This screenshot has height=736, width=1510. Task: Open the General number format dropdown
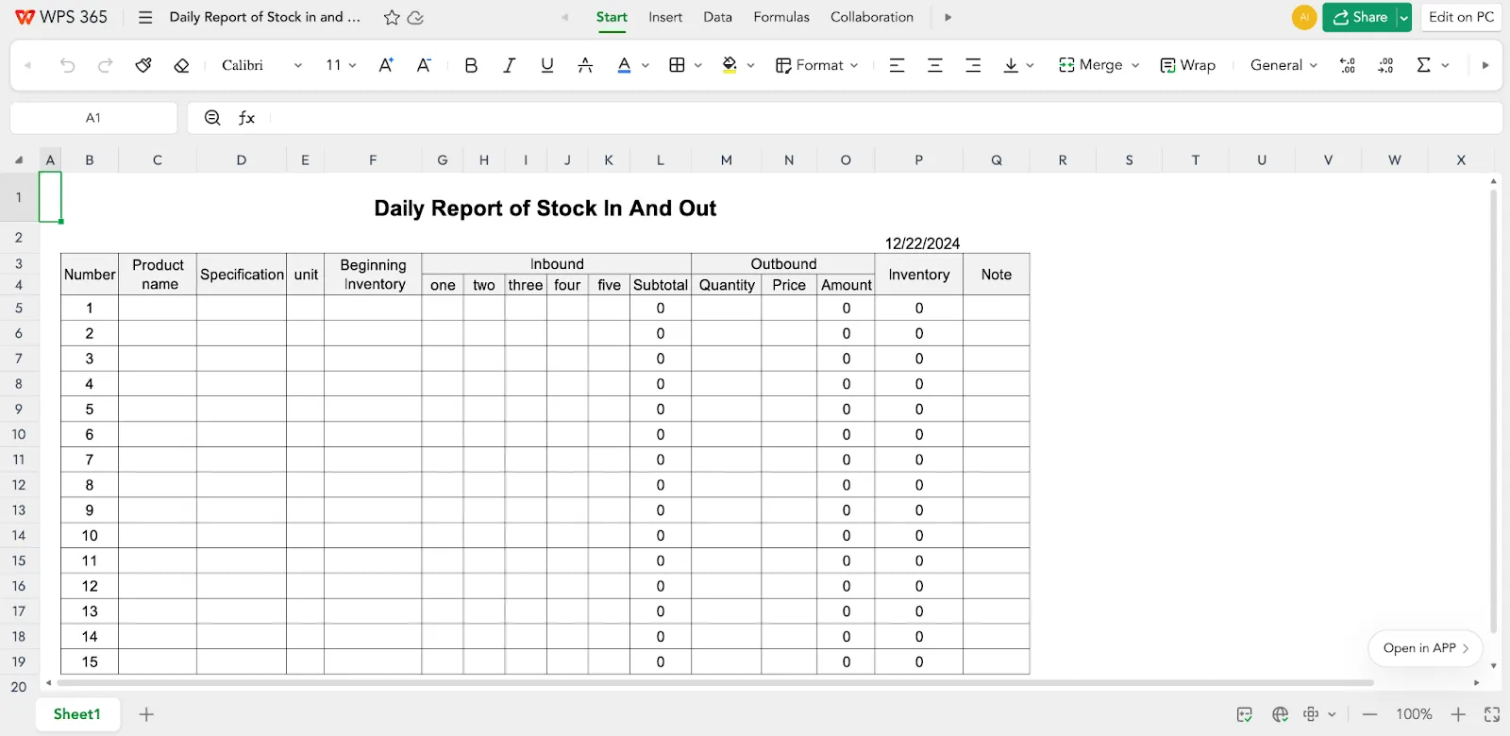pyautogui.click(x=1283, y=65)
